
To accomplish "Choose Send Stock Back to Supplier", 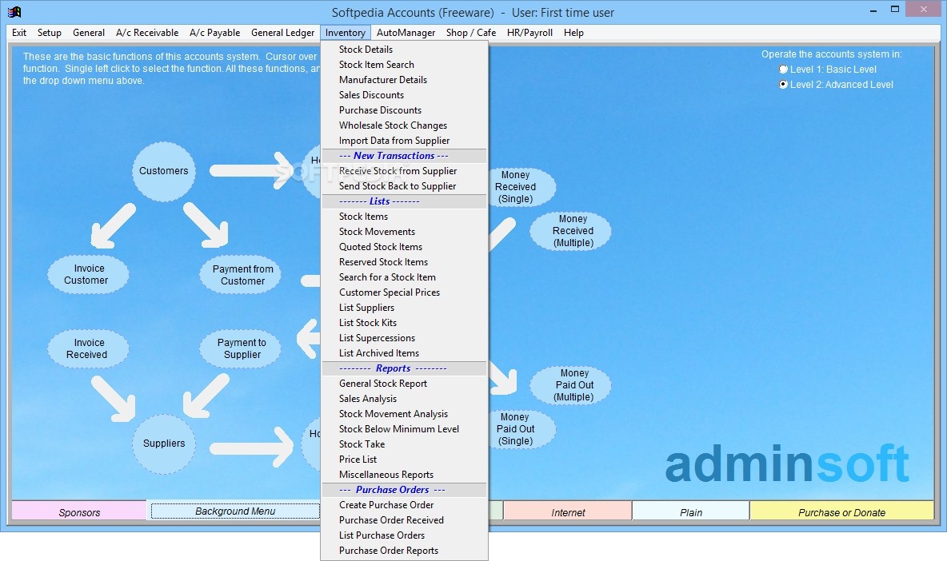I will pos(404,185).
